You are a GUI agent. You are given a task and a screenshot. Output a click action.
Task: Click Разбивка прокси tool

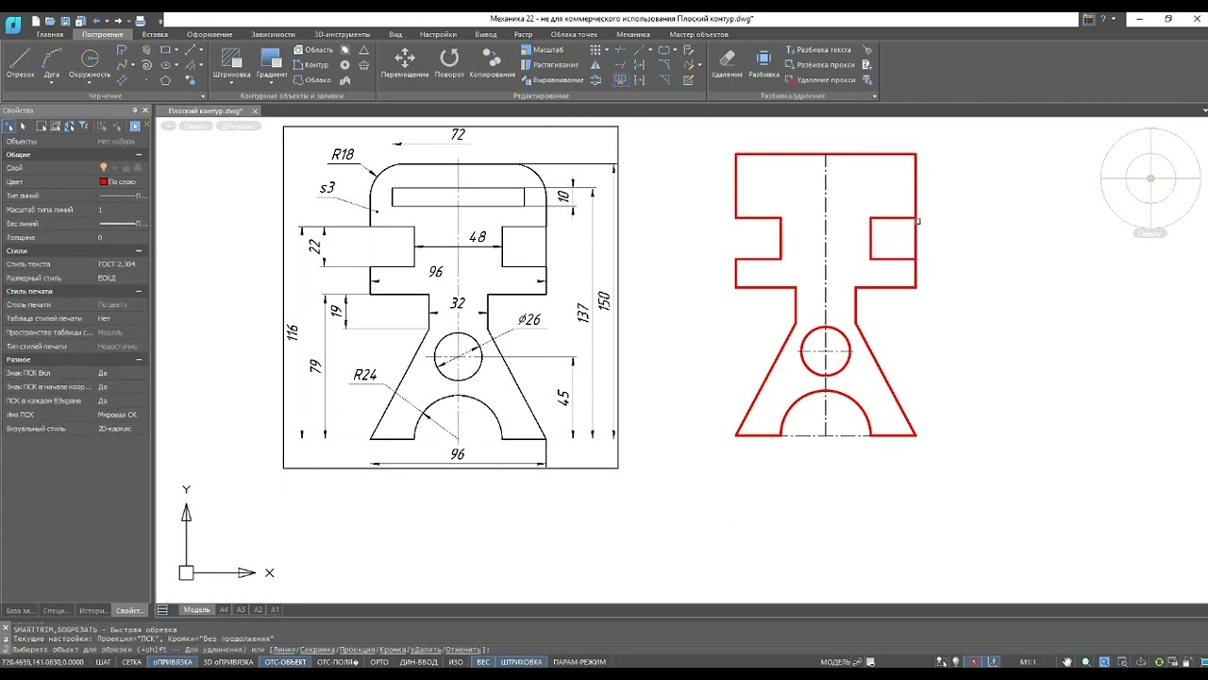819,65
